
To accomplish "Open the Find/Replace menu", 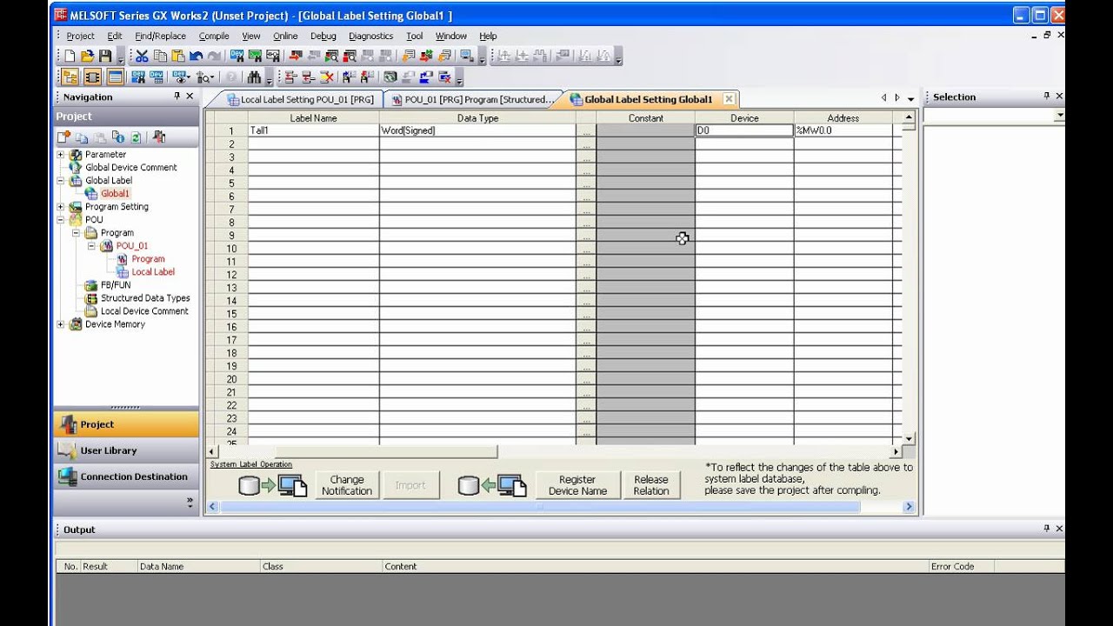I will click(x=160, y=36).
